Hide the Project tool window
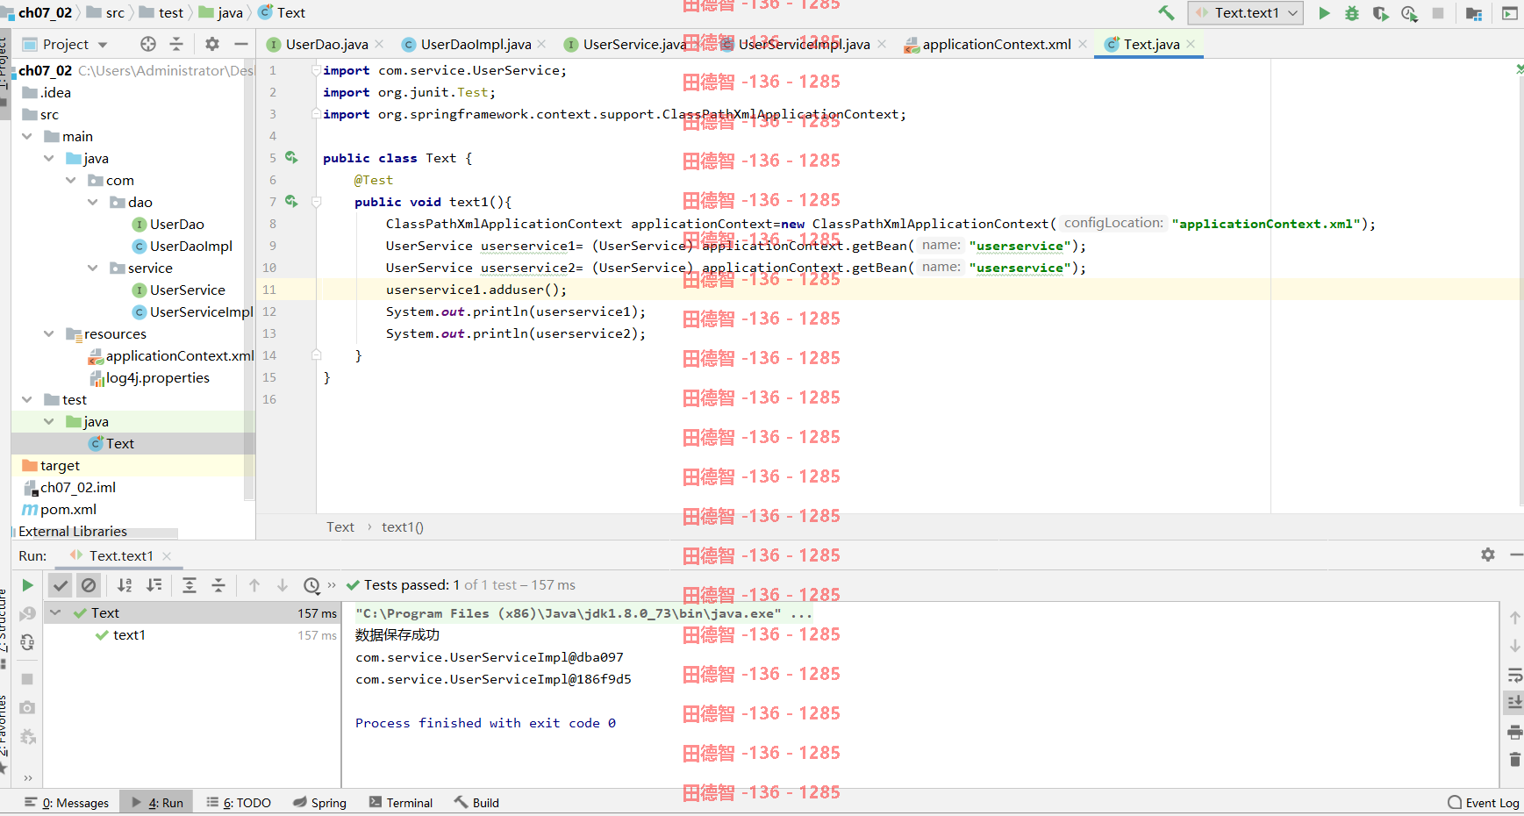 (x=240, y=44)
